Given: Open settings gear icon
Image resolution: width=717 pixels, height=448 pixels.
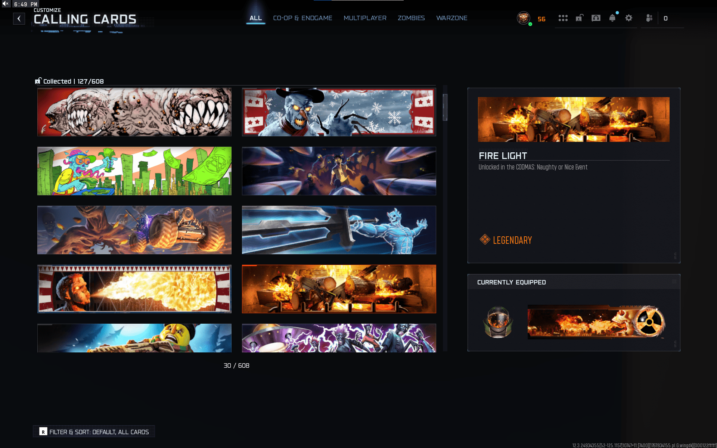Looking at the screenshot, I should [x=628, y=18].
